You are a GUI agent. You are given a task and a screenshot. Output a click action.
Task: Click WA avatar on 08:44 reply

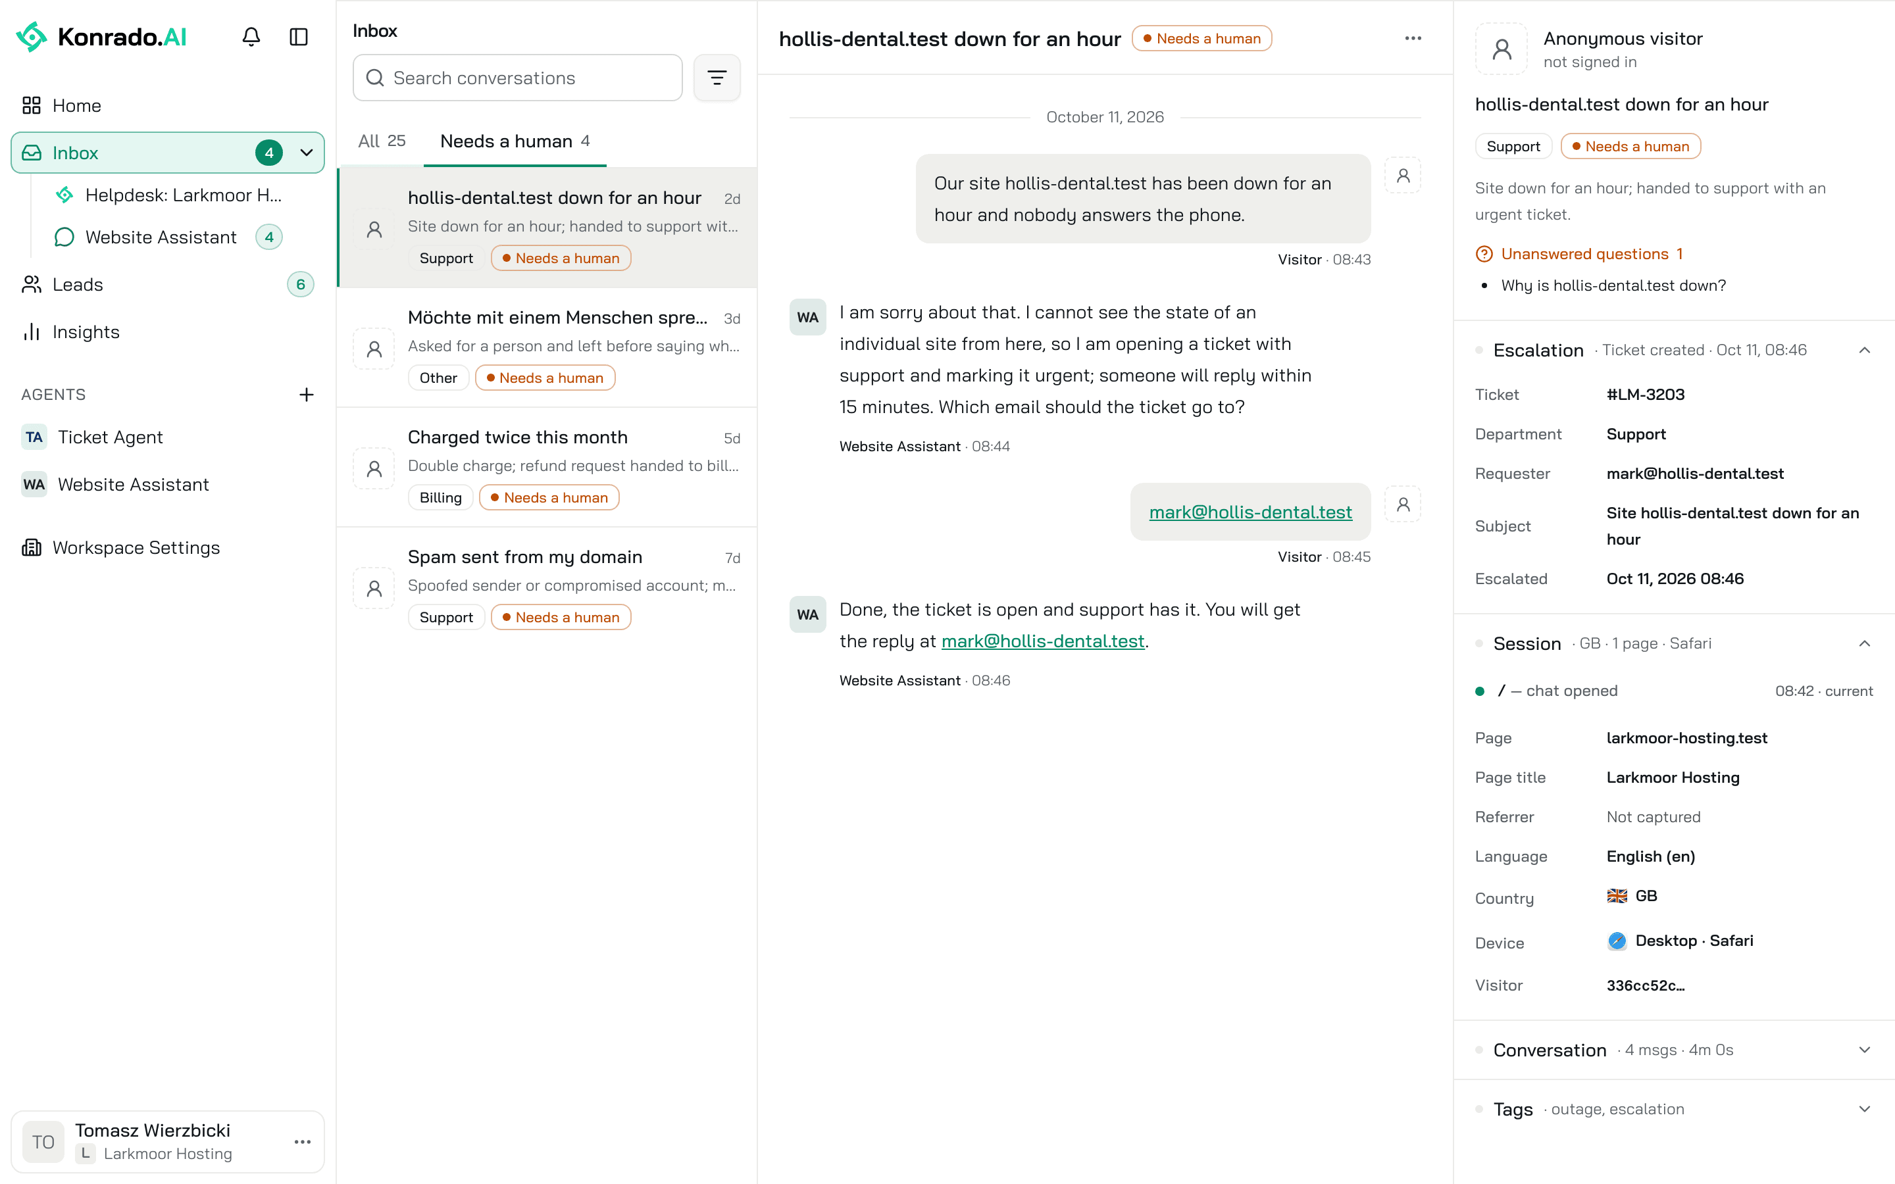coord(807,317)
